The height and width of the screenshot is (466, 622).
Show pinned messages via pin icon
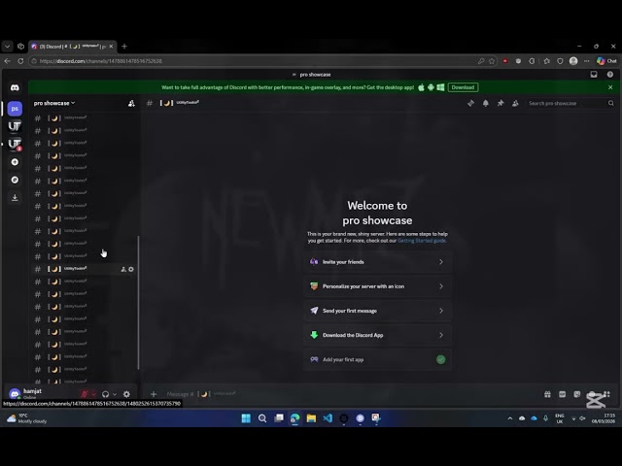pyautogui.click(x=501, y=104)
